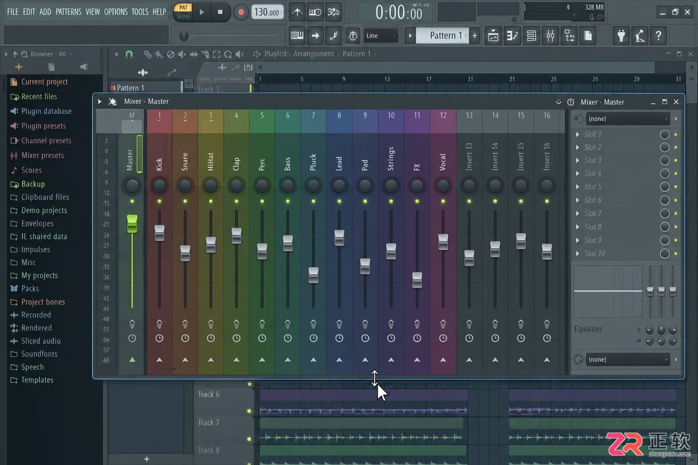Image resolution: width=698 pixels, height=465 pixels.
Task: Open the project info page icon
Action: coord(588,36)
